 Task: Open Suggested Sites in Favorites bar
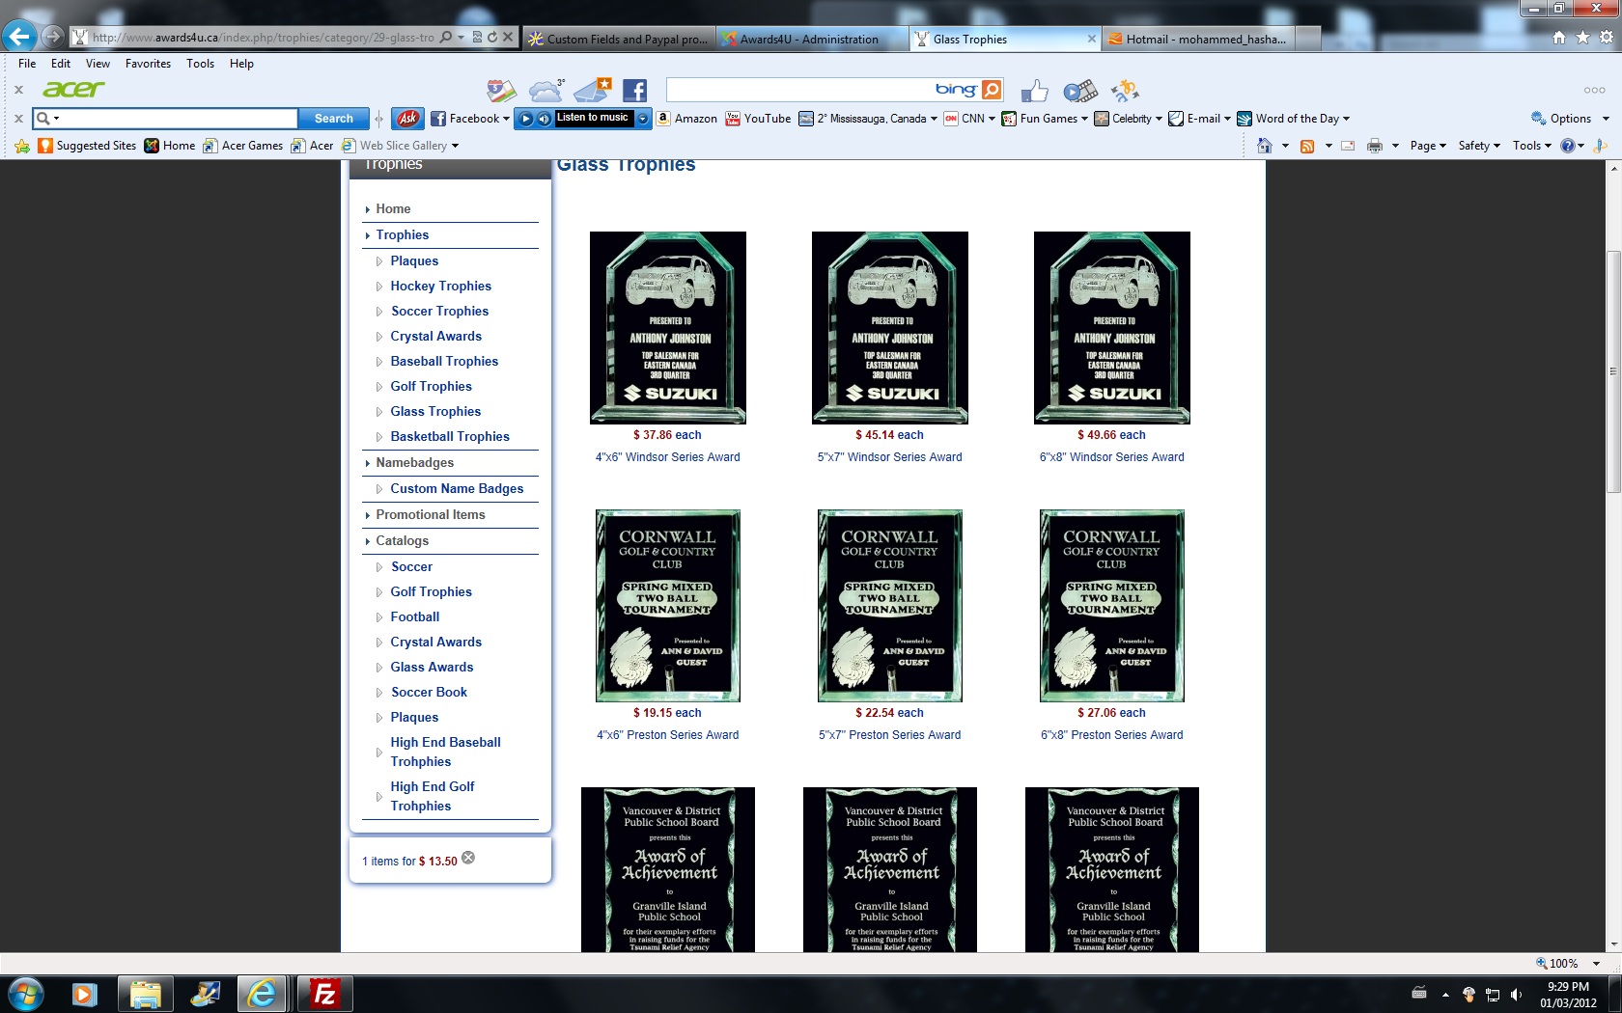pos(87,146)
